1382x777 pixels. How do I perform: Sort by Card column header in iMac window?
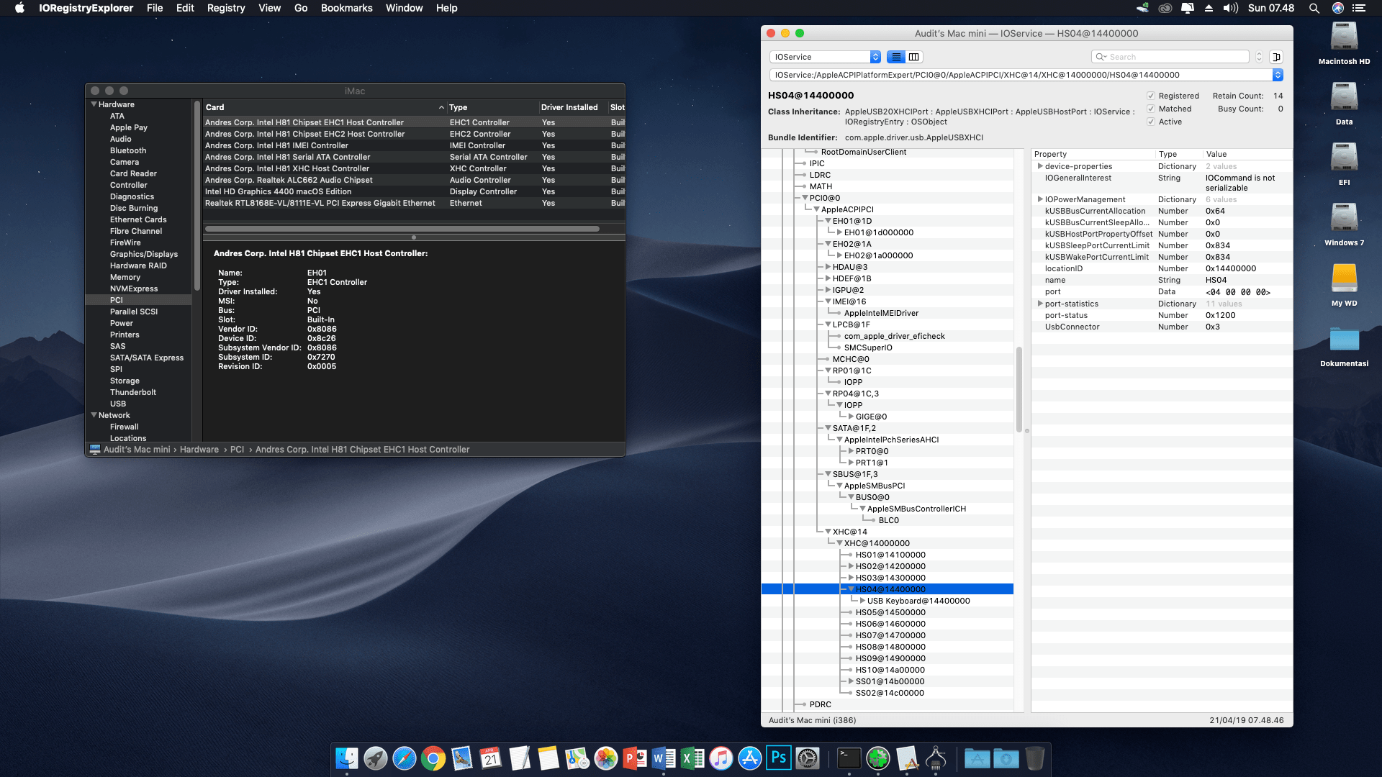click(324, 107)
